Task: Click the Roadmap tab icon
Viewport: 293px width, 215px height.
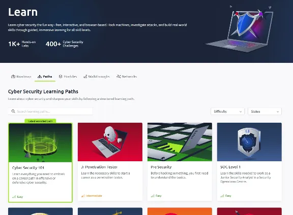Action: click(13, 77)
